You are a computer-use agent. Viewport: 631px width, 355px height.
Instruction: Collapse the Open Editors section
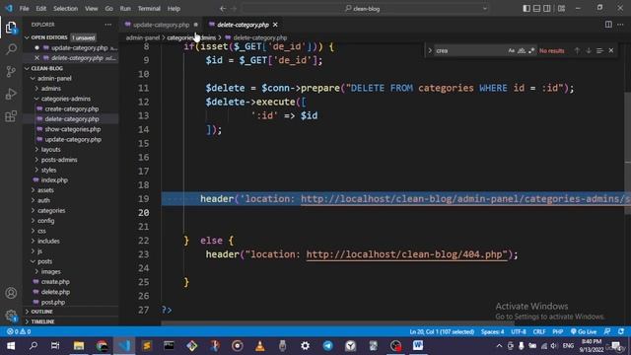[27, 37]
